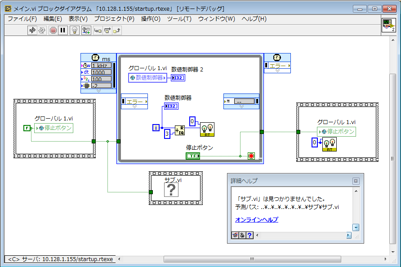
Task: Open the ウィンドウ(W) menu
Action: click(x=217, y=19)
